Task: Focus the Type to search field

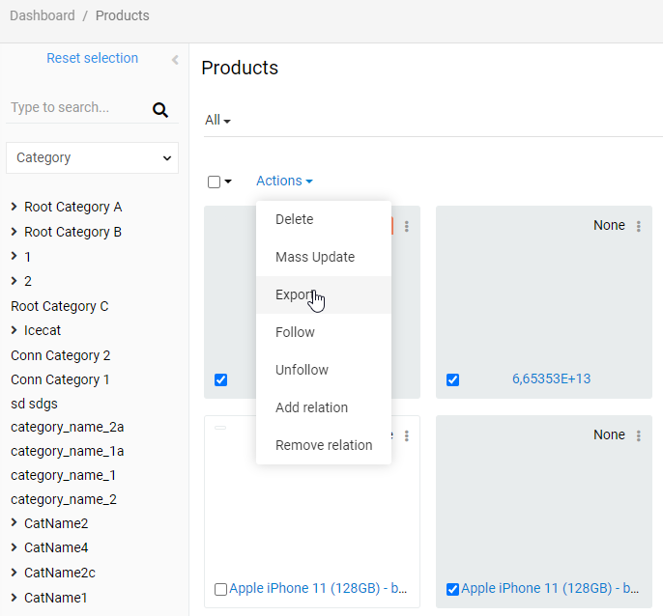Action: click(x=78, y=107)
